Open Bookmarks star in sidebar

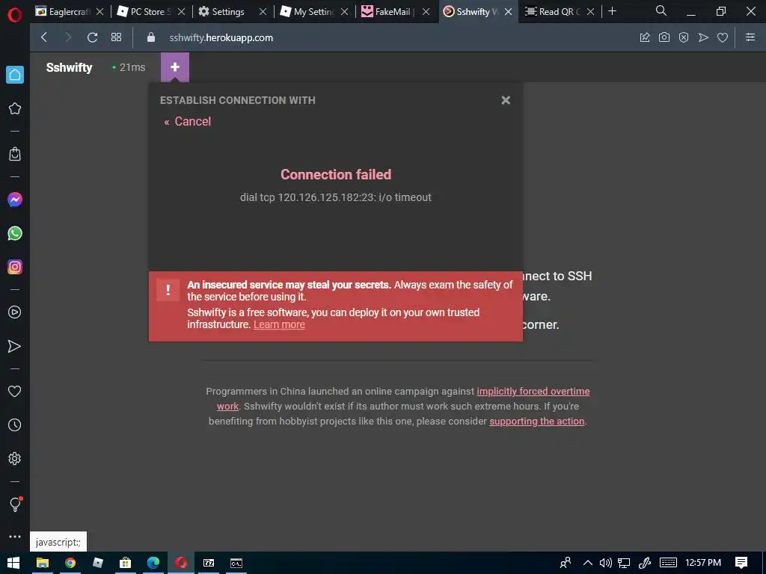(15, 108)
